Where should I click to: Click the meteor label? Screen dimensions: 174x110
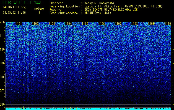39,9
